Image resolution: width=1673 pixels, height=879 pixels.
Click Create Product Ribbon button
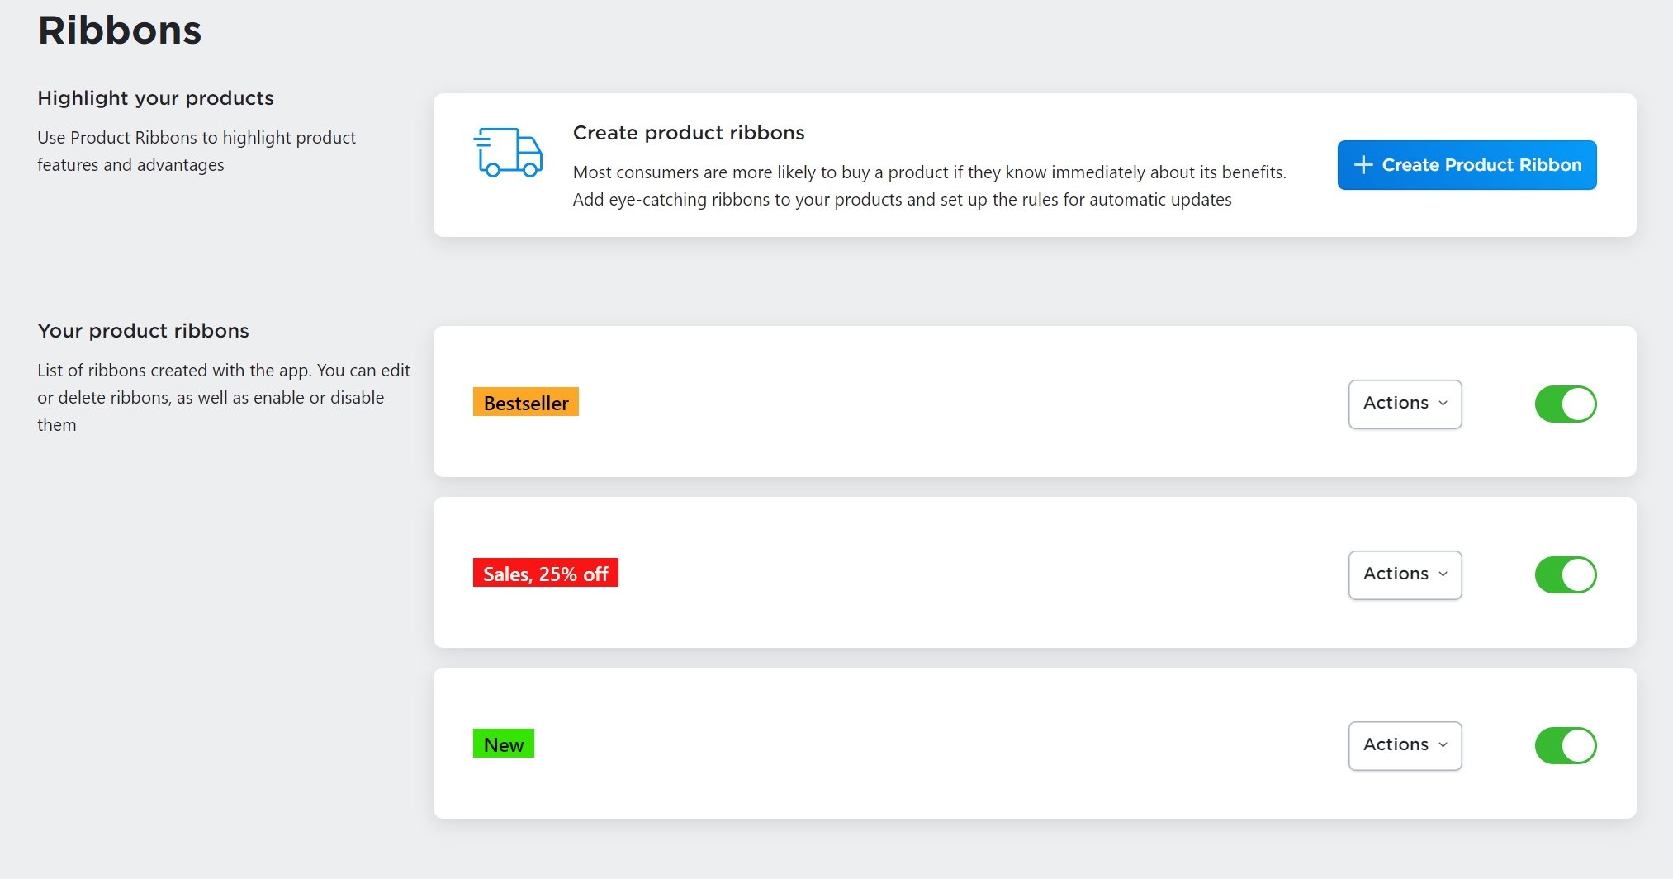click(1467, 165)
